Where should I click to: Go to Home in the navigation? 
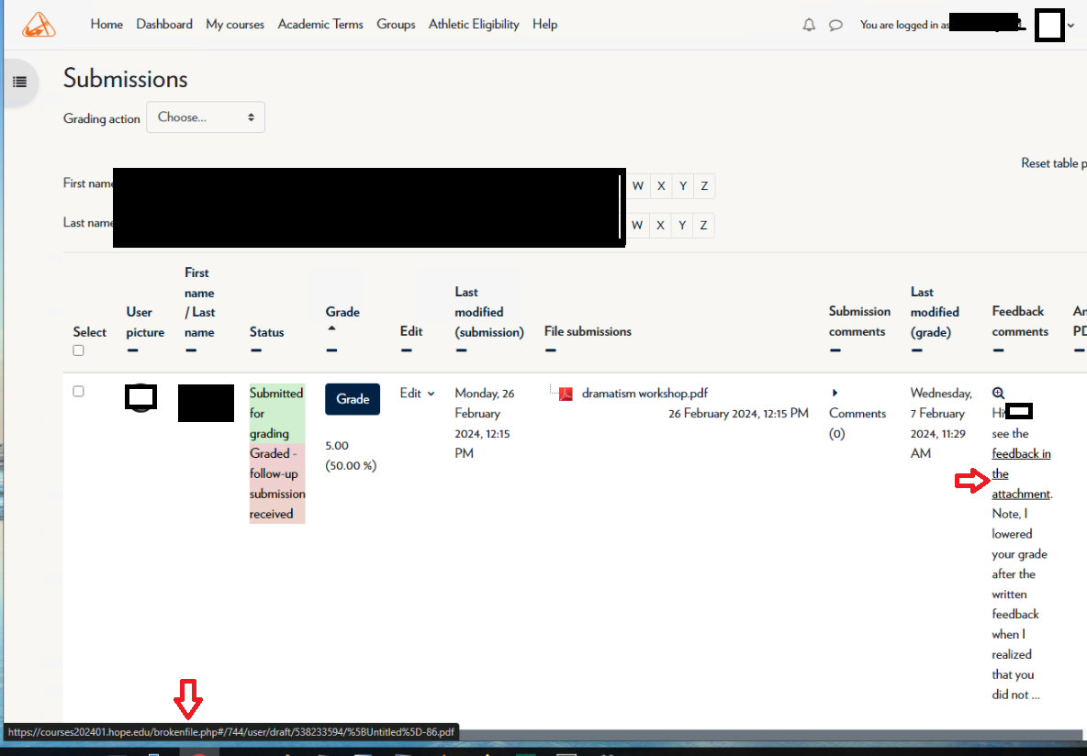106,24
